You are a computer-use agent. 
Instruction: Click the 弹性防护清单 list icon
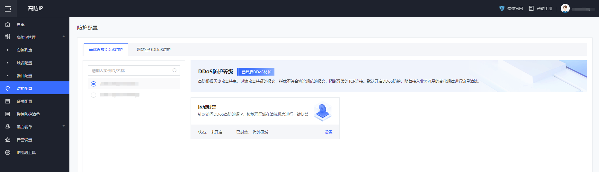(x=8, y=114)
